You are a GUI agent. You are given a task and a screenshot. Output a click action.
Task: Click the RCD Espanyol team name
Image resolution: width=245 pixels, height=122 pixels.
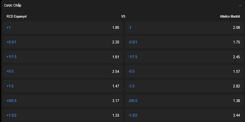pyautogui.click(x=17, y=16)
